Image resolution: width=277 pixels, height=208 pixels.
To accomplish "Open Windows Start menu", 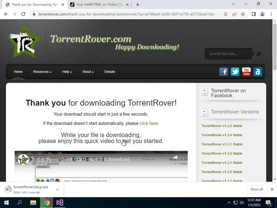I will (x=6, y=203).
